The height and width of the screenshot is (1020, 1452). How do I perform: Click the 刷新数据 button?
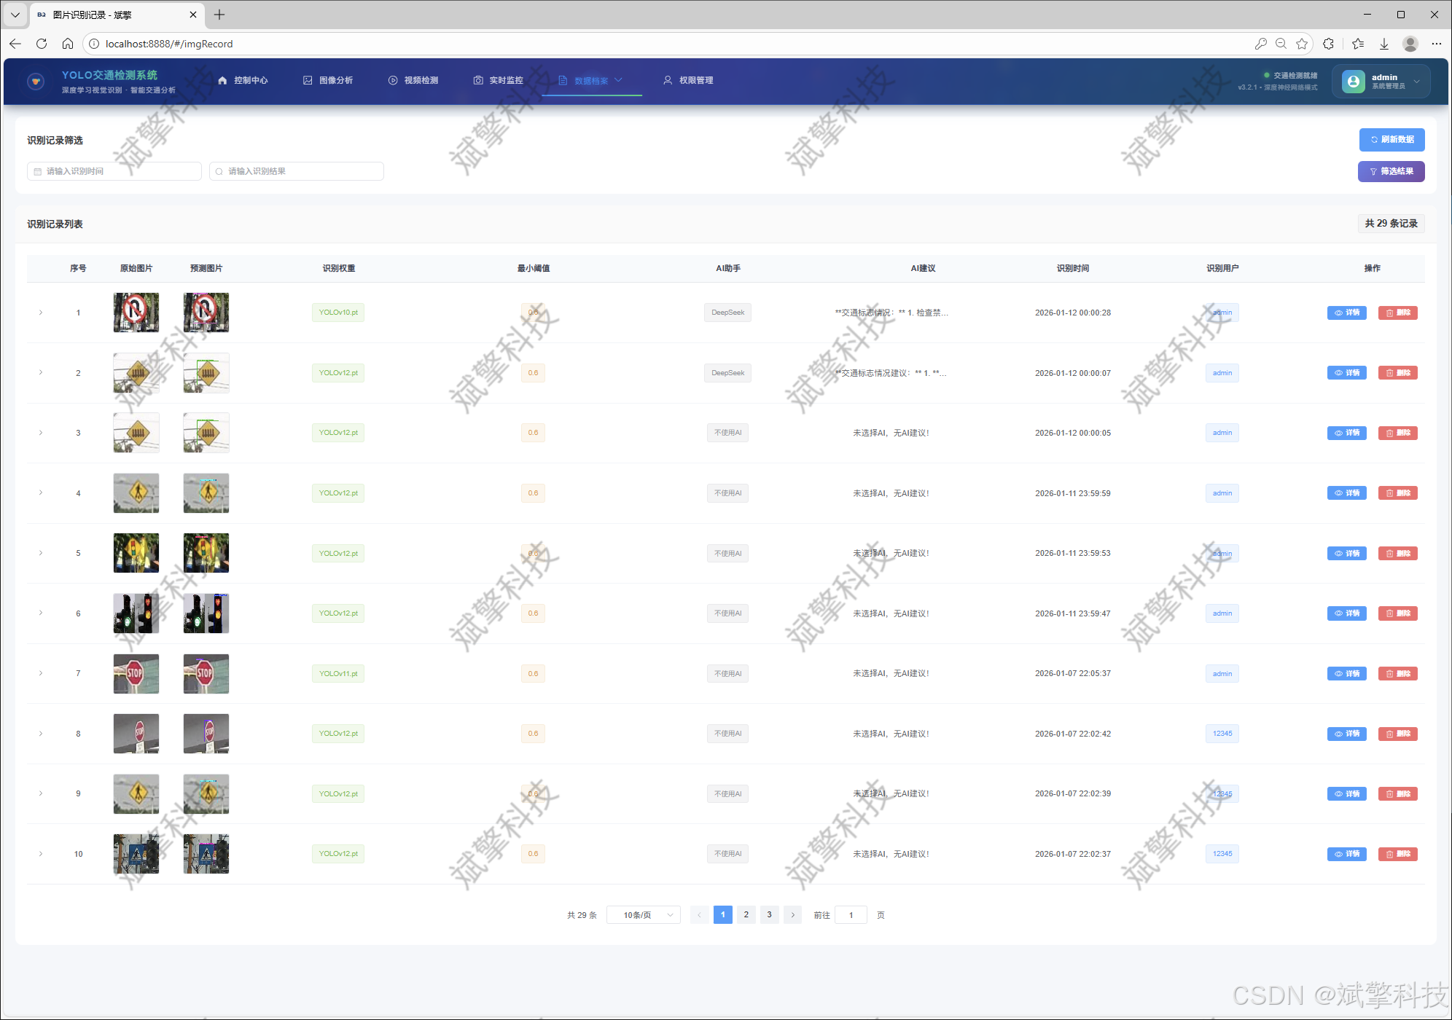[1391, 140]
